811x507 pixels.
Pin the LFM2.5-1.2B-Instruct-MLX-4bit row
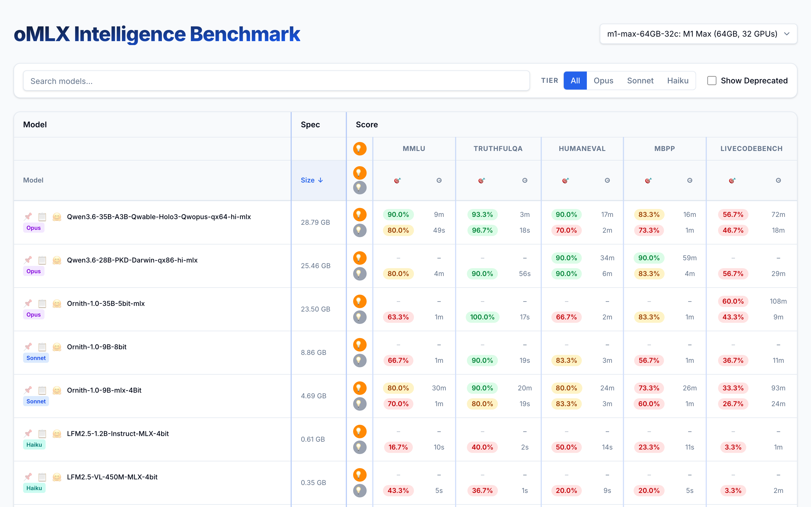(x=28, y=433)
